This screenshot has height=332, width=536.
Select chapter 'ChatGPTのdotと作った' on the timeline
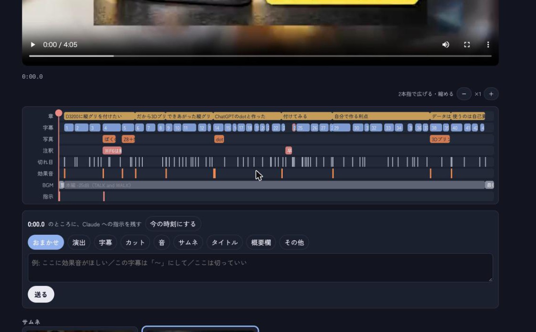(247, 116)
